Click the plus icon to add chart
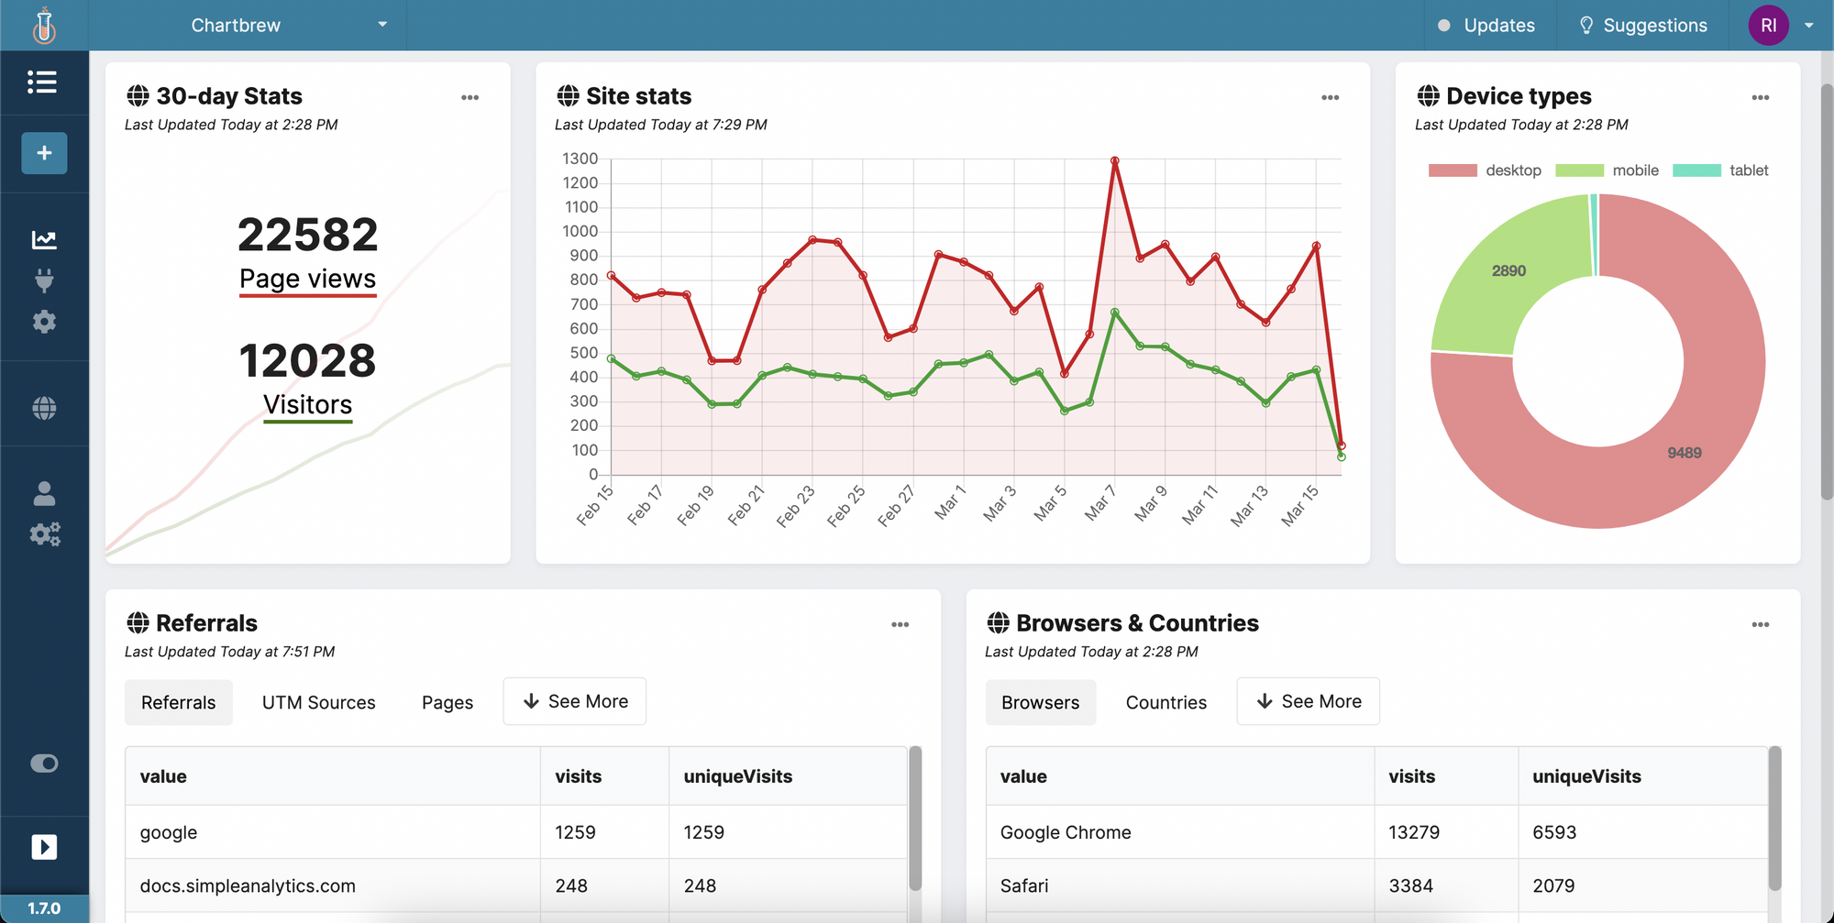1834x923 pixels. point(44,153)
